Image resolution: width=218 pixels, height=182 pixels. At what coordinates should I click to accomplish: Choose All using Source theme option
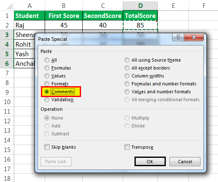pos(152,60)
